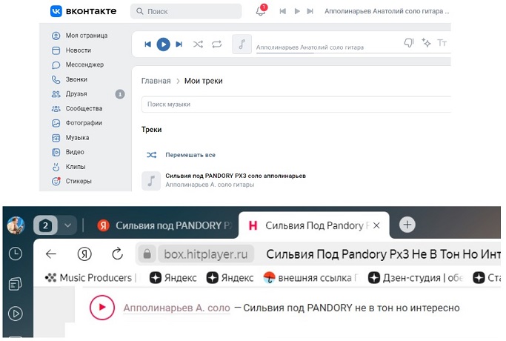Screen dimensions: 506x341
Task: Open Новости in sidebar
Action: [x=71, y=50]
